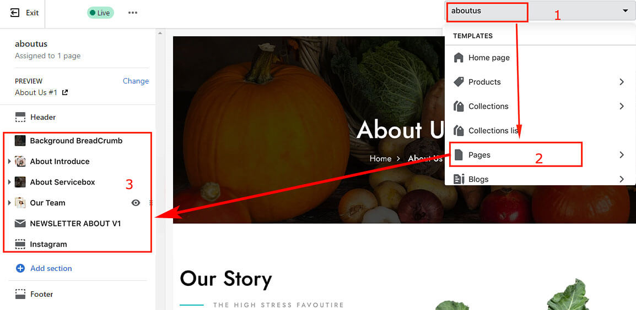Viewport: 636px width, 310px height.
Task: Click the Blogs template icon
Action: [x=459, y=179]
